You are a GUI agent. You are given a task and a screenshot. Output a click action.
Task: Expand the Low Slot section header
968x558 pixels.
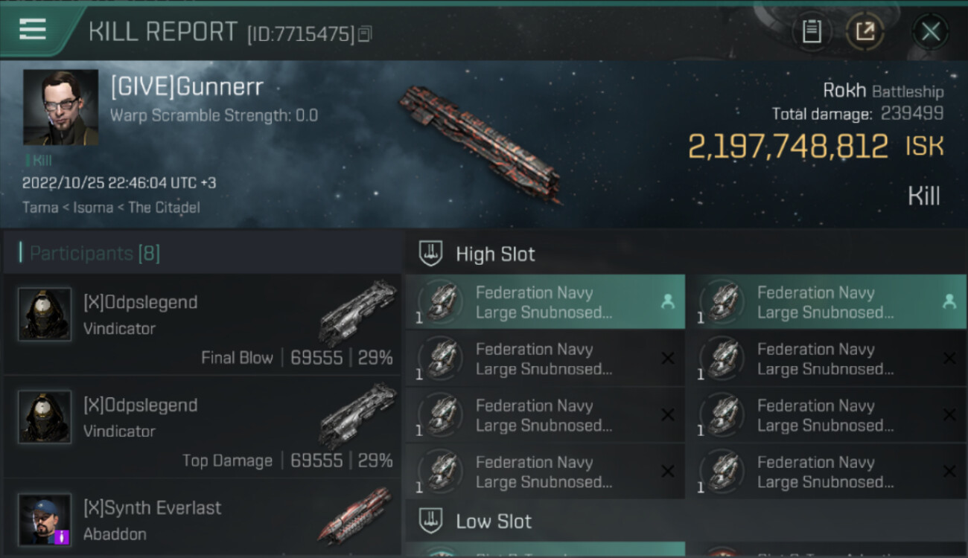tap(494, 521)
